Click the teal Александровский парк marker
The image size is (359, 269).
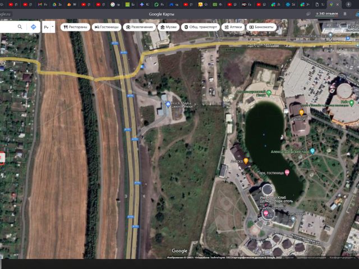(x=312, y=151)
